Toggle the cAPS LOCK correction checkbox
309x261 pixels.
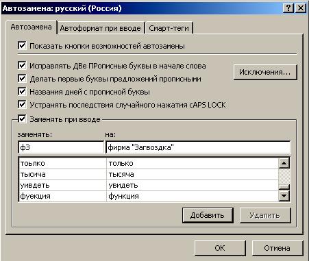click(x=22, y=105)
